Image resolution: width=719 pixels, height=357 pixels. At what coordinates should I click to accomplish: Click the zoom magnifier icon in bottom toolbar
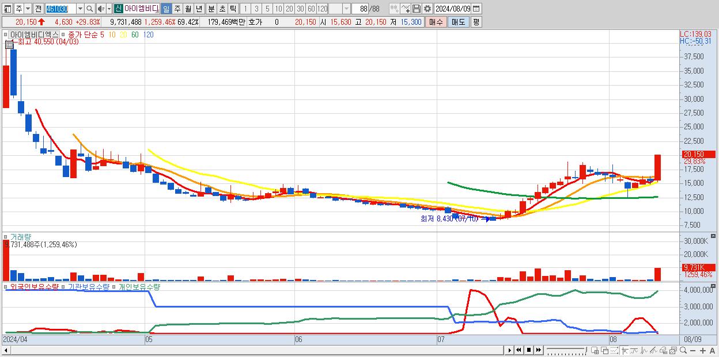[683, 350]
